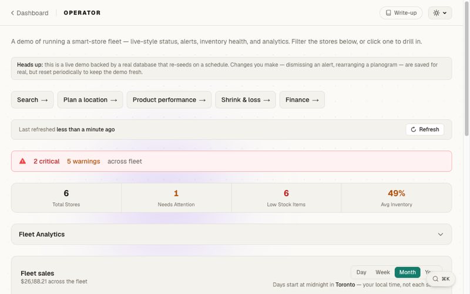Select the Week sales range

point(382,272)
